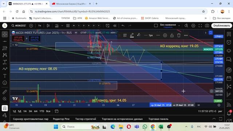
Task: Open the calendar panel in right sidebar
Action: [229, 78]
